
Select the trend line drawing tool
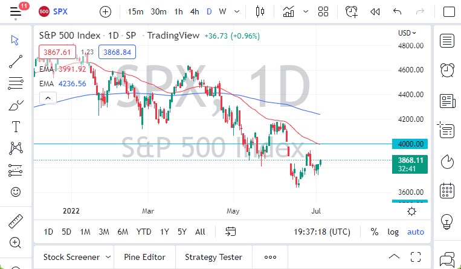16,62
